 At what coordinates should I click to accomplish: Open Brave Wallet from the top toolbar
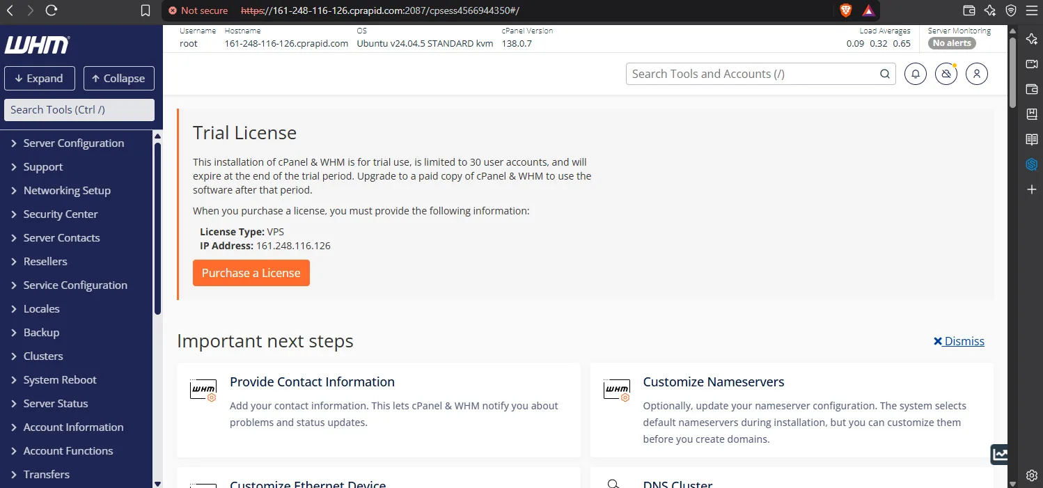[x=968, y=10]
